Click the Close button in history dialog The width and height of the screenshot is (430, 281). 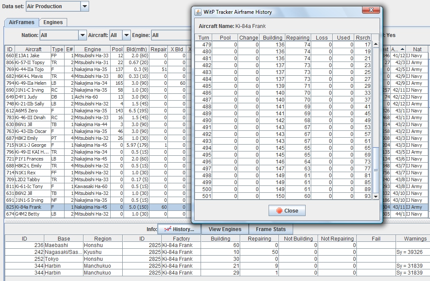[287, 210]
